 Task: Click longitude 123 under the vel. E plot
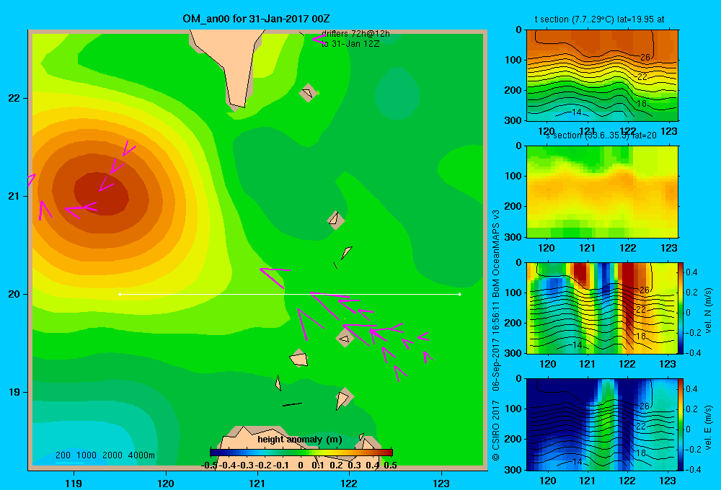(x=668, y=481)
